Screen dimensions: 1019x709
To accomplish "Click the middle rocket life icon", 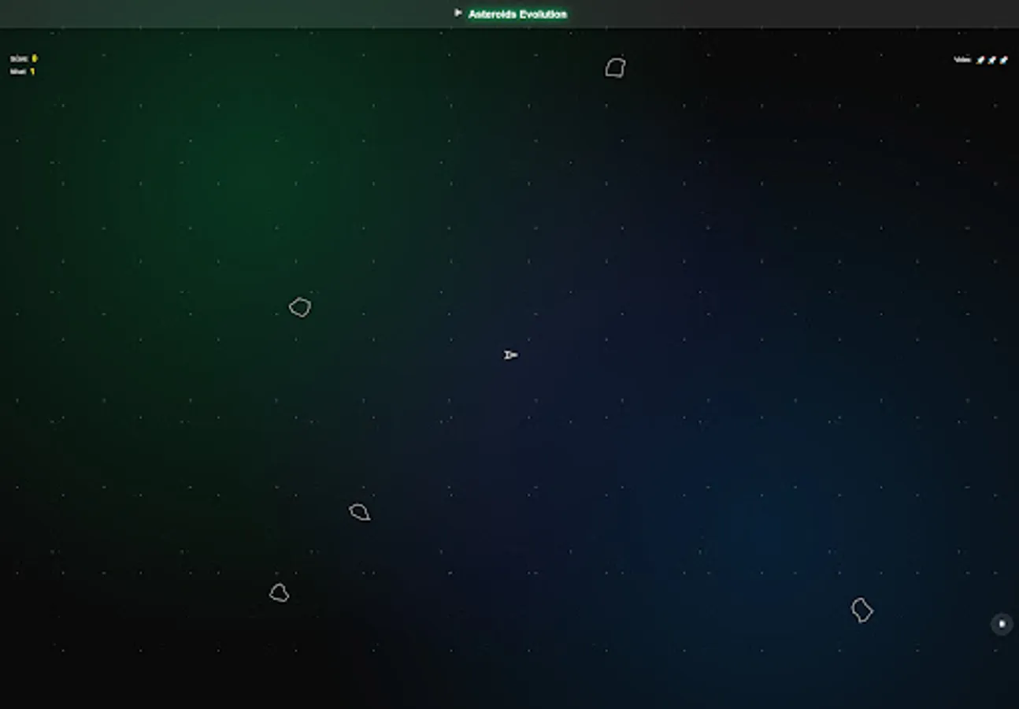I will (x=990, y=59).
